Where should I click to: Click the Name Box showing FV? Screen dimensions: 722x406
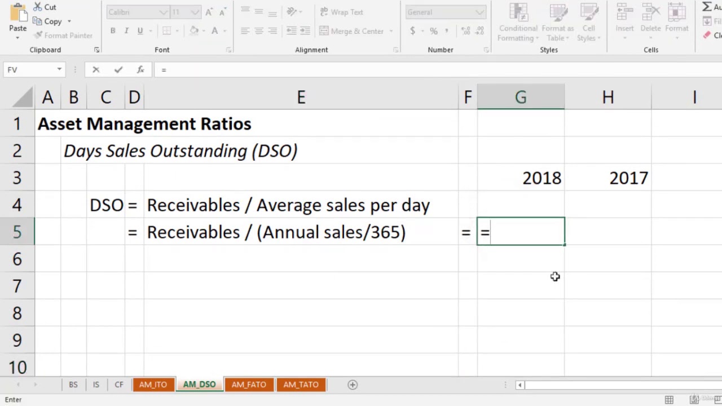[x=29, y=69]
